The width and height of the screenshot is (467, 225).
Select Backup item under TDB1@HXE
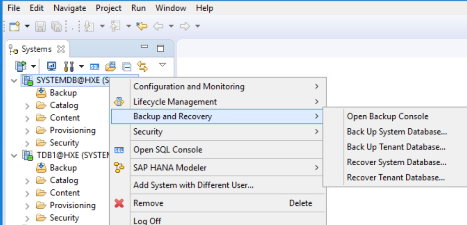[63, 168]
